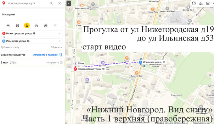Toggle the public transport layer on map

coord(208,3)
